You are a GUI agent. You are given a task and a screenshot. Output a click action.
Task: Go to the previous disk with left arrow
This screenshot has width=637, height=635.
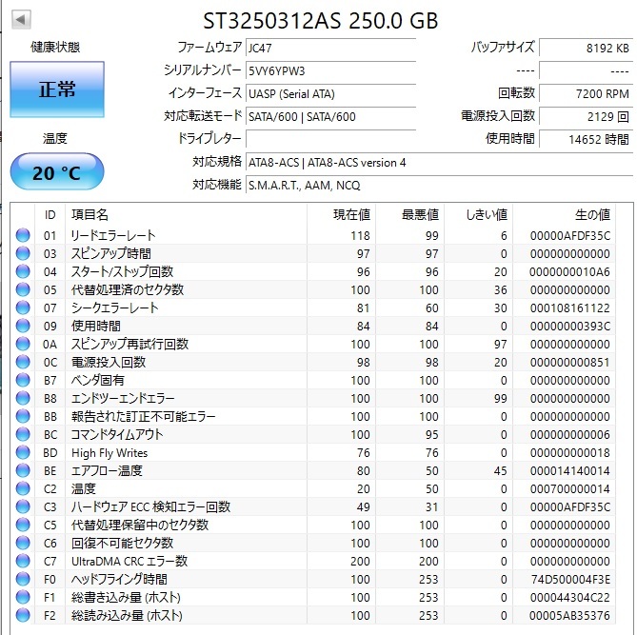pyautogui.click(x=22, y=19)
